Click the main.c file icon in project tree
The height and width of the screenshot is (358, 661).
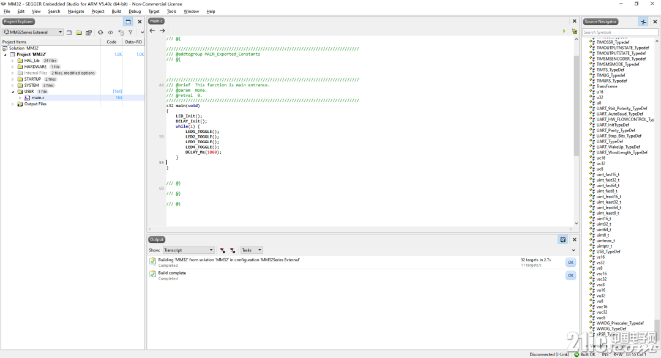coord(28,98)
